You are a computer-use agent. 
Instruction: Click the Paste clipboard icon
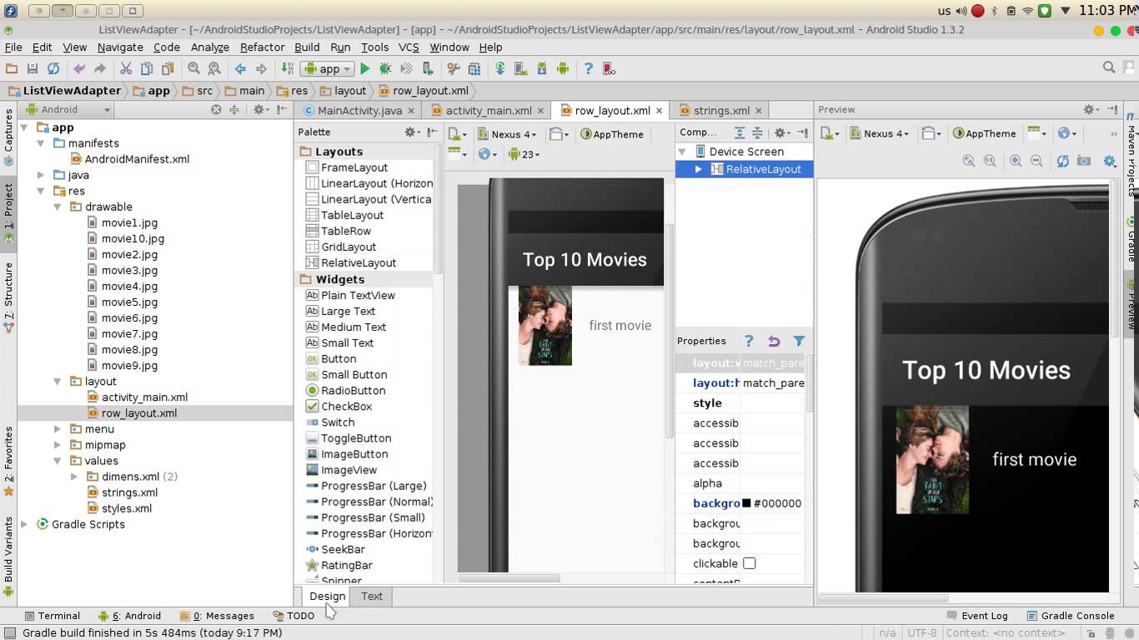(168, 69)
